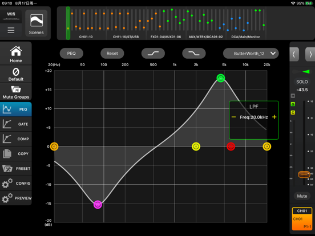Screen dimensions: 315x236
Task: Open the PRESET library
Action: click(x=16, y=169)
